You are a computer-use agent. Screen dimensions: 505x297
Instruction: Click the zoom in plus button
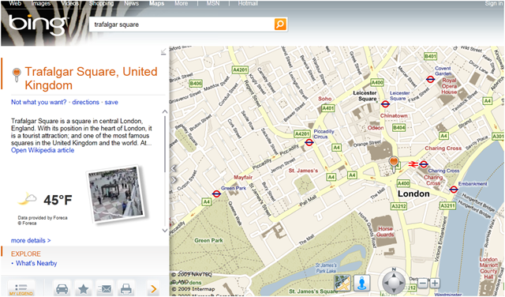click(x=435, y=284)
